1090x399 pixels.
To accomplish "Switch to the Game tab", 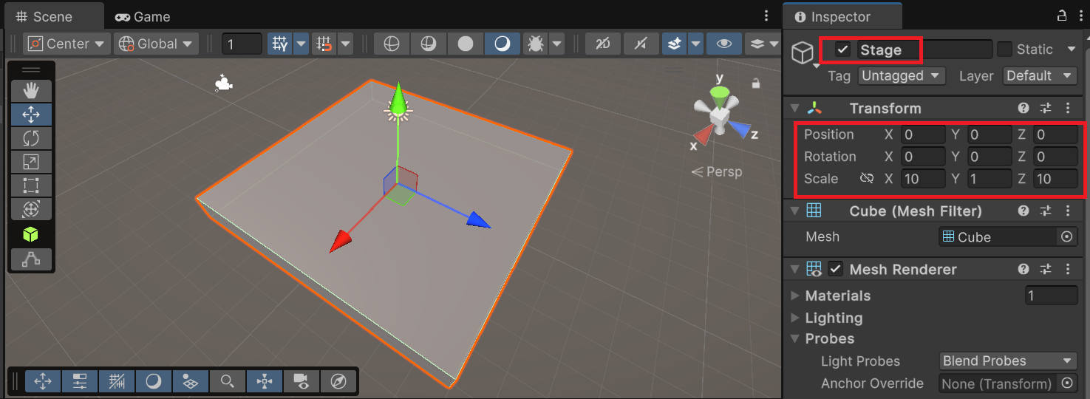I will click(143, 16).
